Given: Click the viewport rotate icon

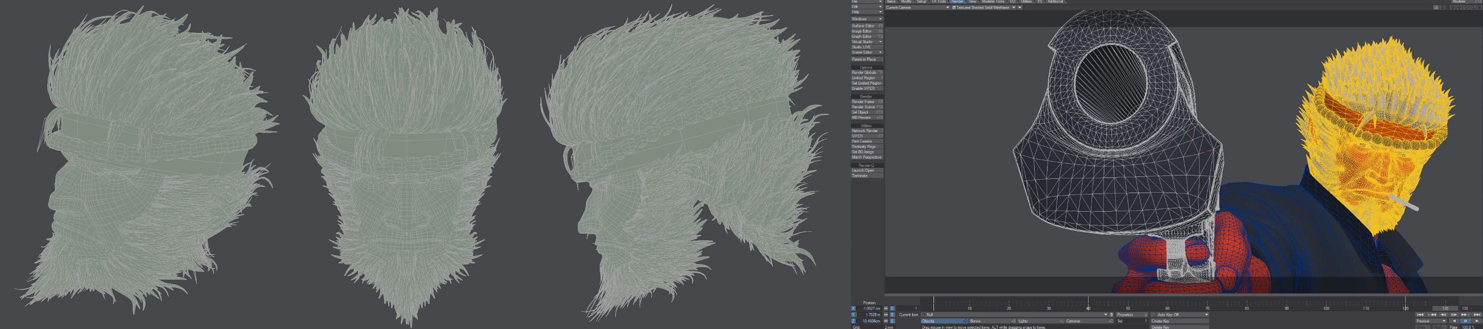Looking at the screenshot, I should pos(1466,8).
